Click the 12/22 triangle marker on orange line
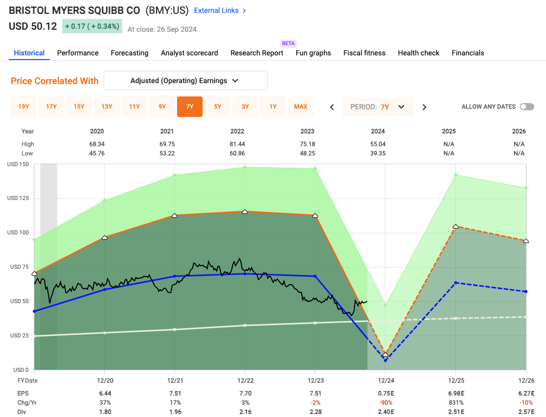546x417 pixels. pyautogui.click(x=245, y=211)
